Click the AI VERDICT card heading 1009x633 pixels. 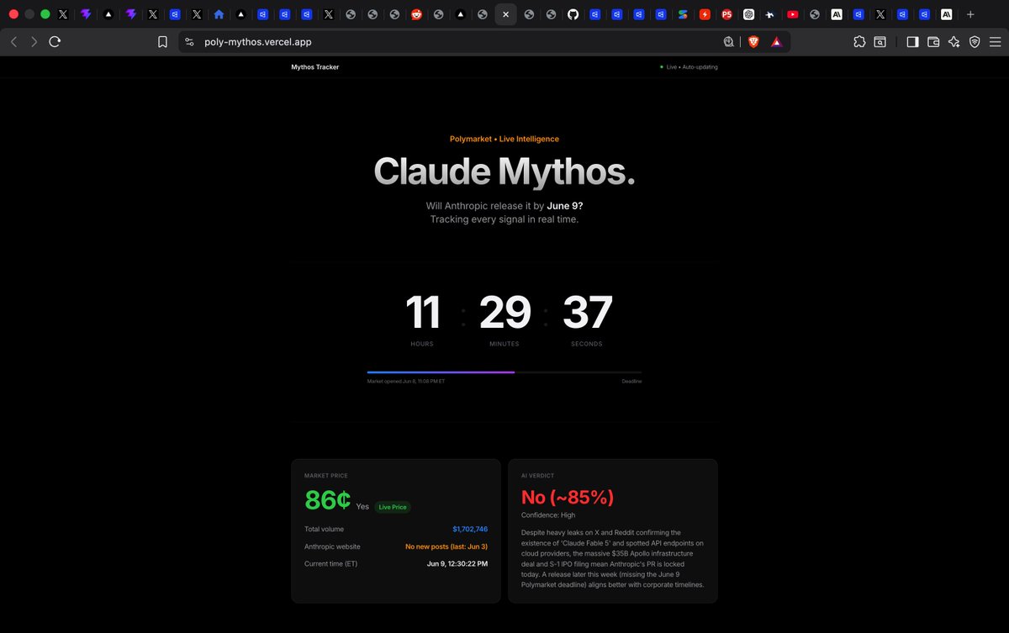coord(538,476)
